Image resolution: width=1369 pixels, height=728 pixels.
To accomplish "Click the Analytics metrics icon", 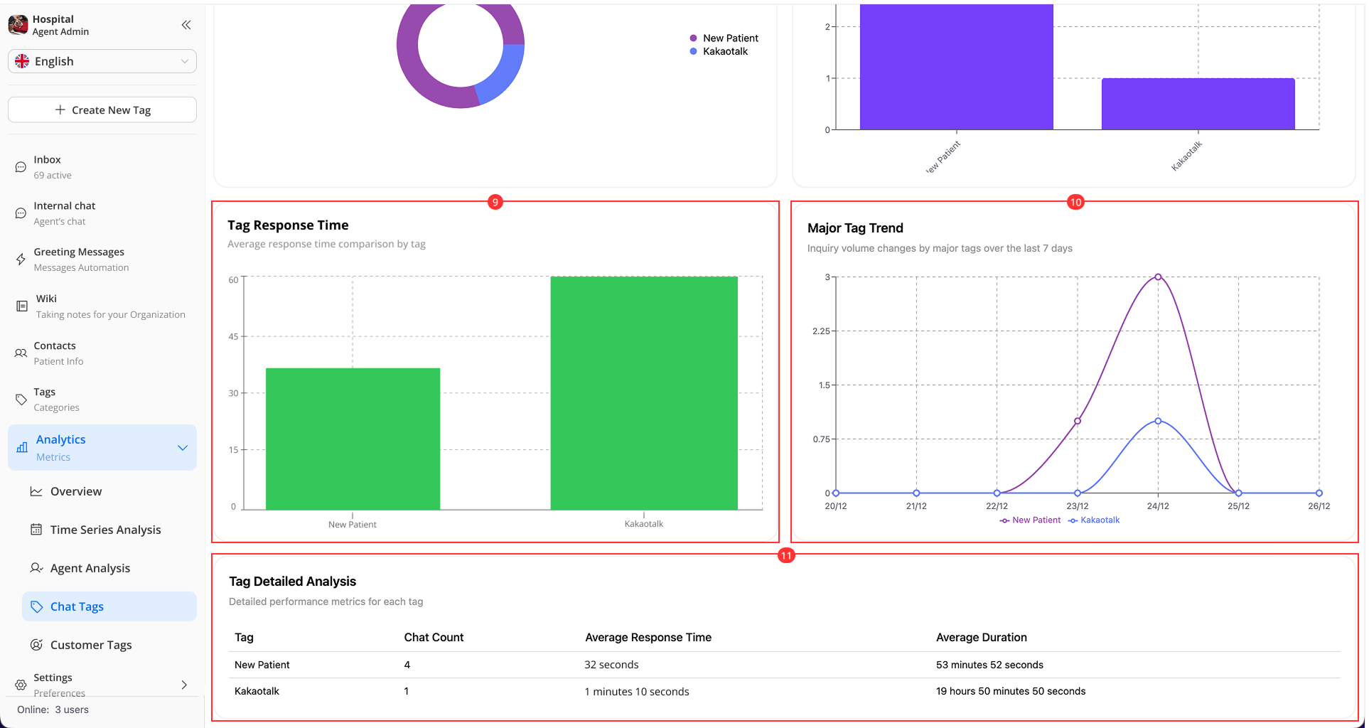I will pyautogui.click(x=22, y=447).
